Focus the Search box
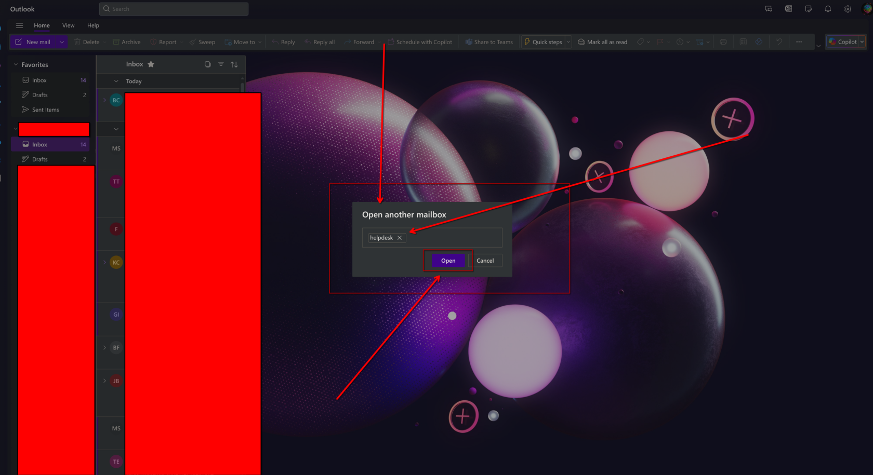Viewport: 873px width, 475px height. [x=174, y=9]
